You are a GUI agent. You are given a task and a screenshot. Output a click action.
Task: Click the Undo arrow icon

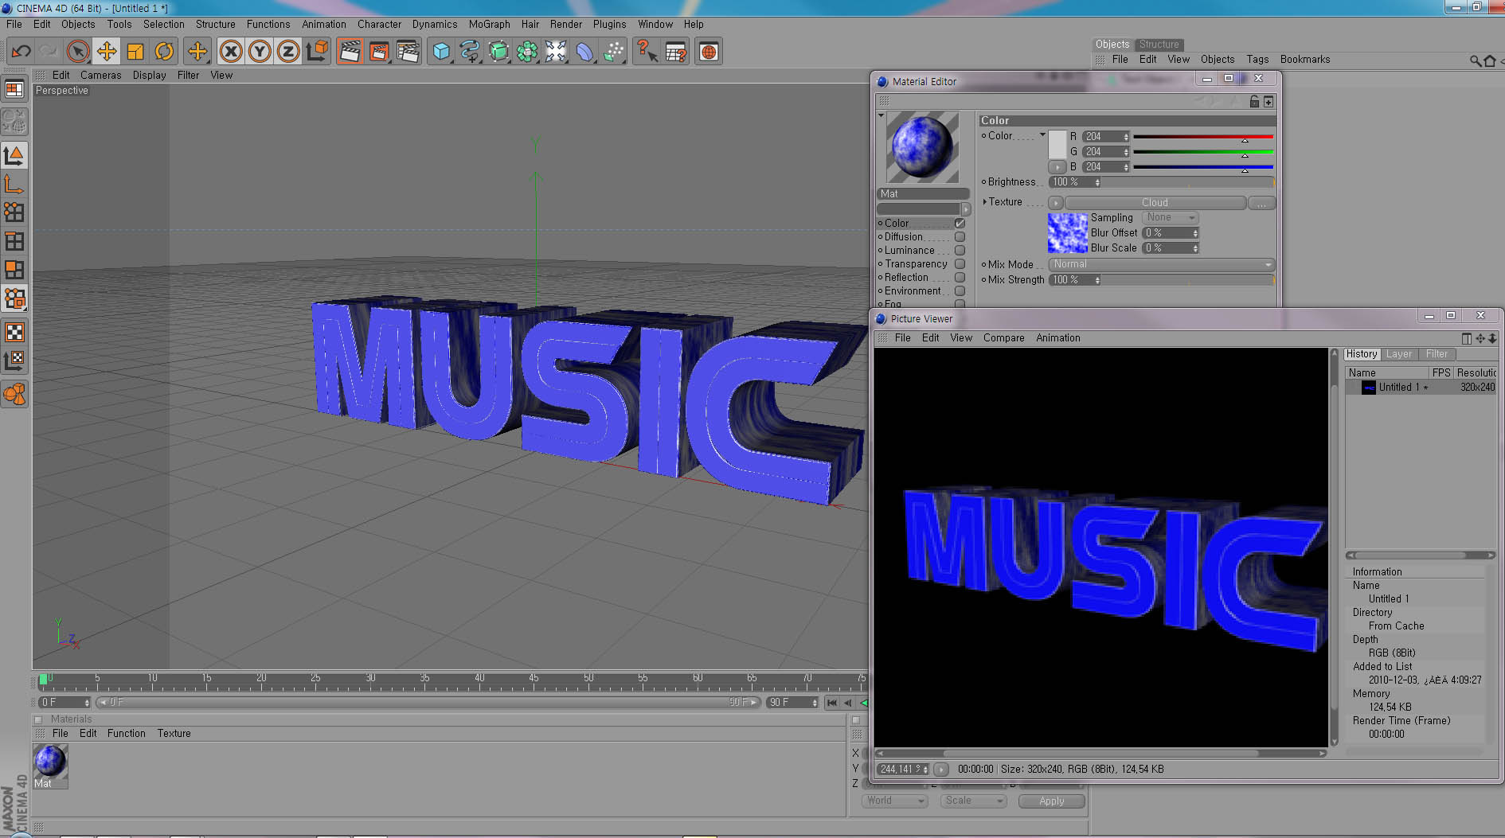click(x=21, y=52)
